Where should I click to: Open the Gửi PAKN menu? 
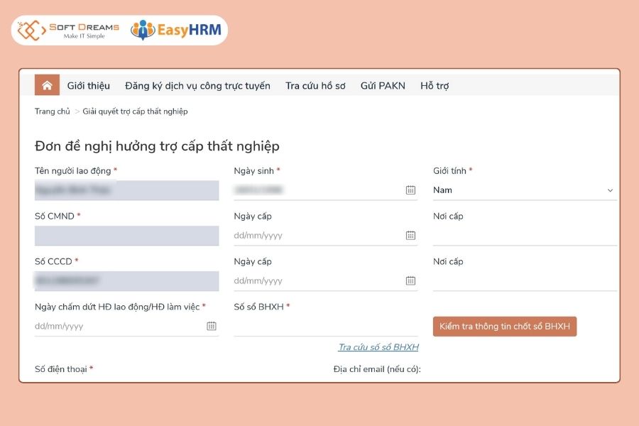[383, 86]
